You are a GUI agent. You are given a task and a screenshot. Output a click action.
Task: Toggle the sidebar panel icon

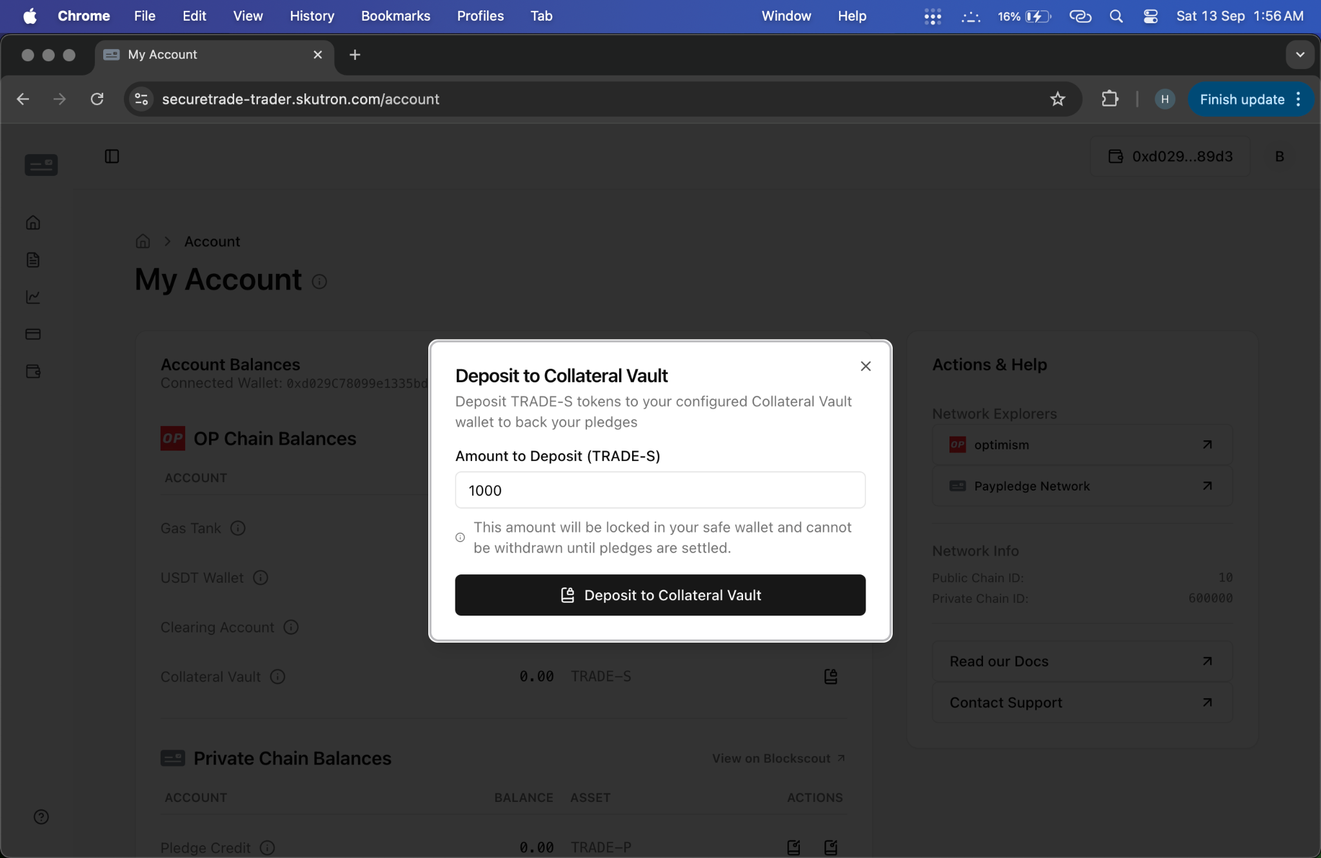click(x=112, y=156)
